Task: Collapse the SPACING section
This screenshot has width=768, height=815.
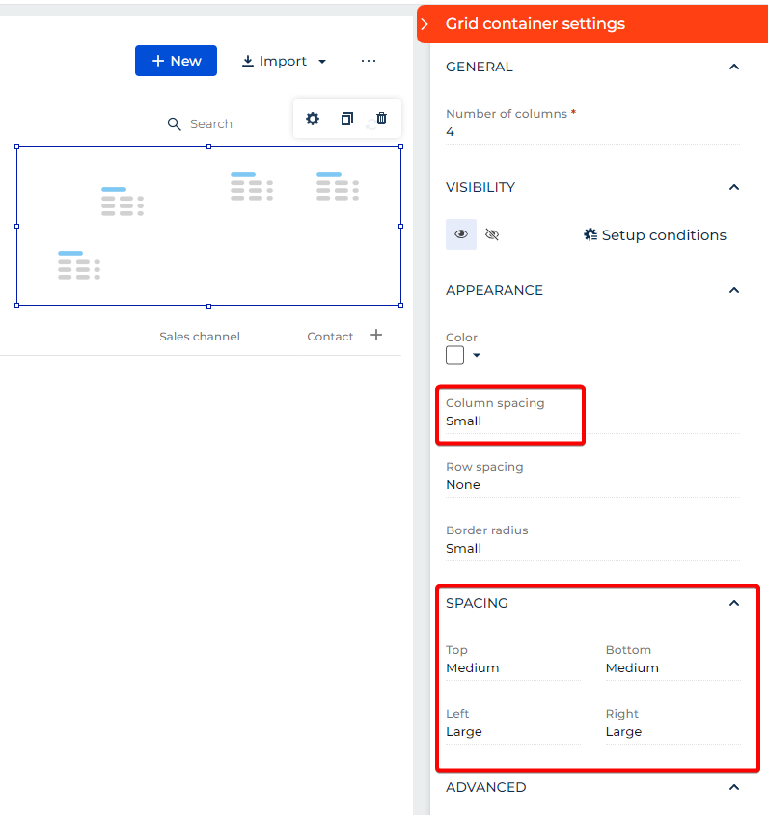Action: [x=733, y=603]
